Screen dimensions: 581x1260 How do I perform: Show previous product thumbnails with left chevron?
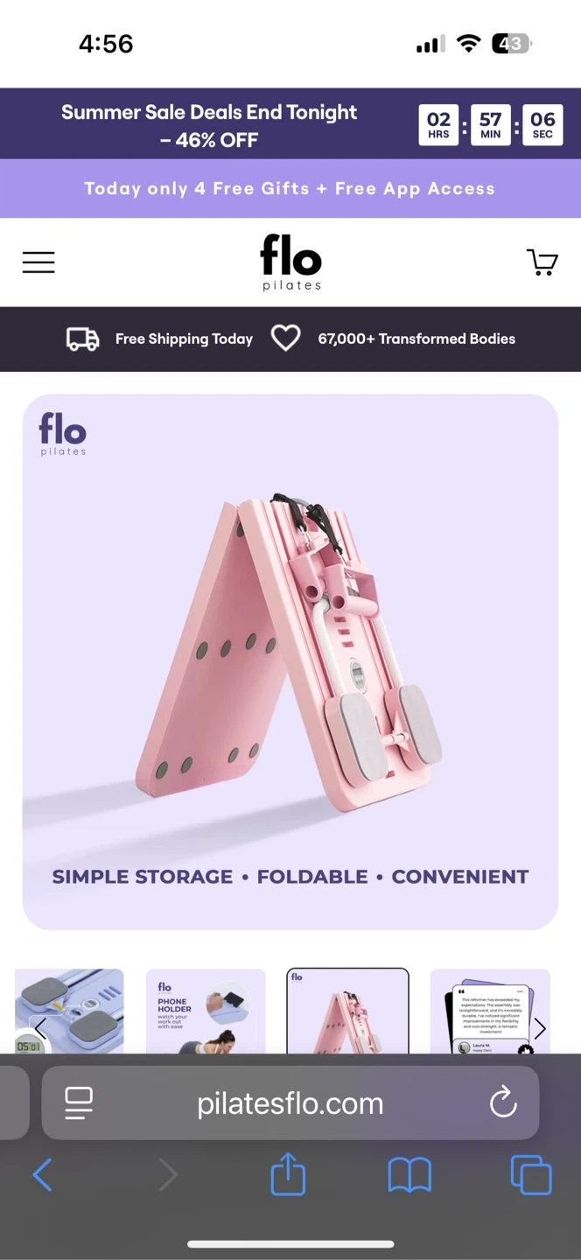coord(40,1029)
